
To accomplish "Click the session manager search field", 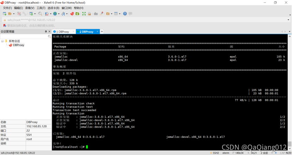I will tap(24, 37).
